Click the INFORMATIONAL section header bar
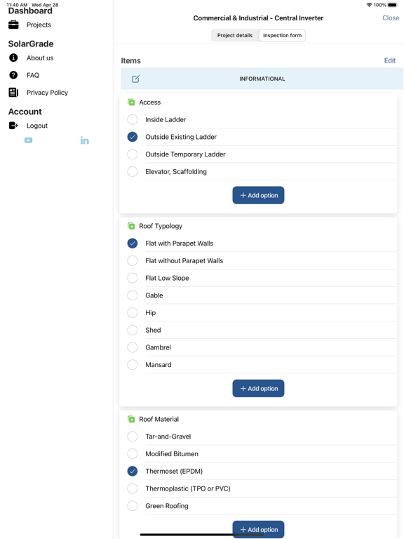The image size is (404, 539). [262, 79]
